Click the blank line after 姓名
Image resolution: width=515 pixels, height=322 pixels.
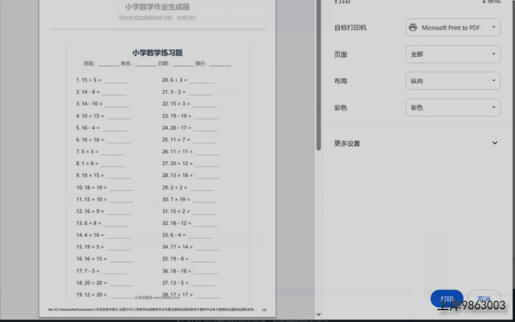[x=146, y=64]
